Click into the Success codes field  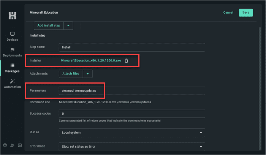tap(132, 114)
